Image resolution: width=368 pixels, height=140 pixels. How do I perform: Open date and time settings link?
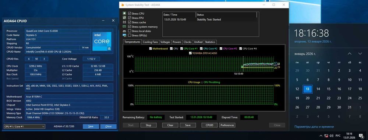314,127
